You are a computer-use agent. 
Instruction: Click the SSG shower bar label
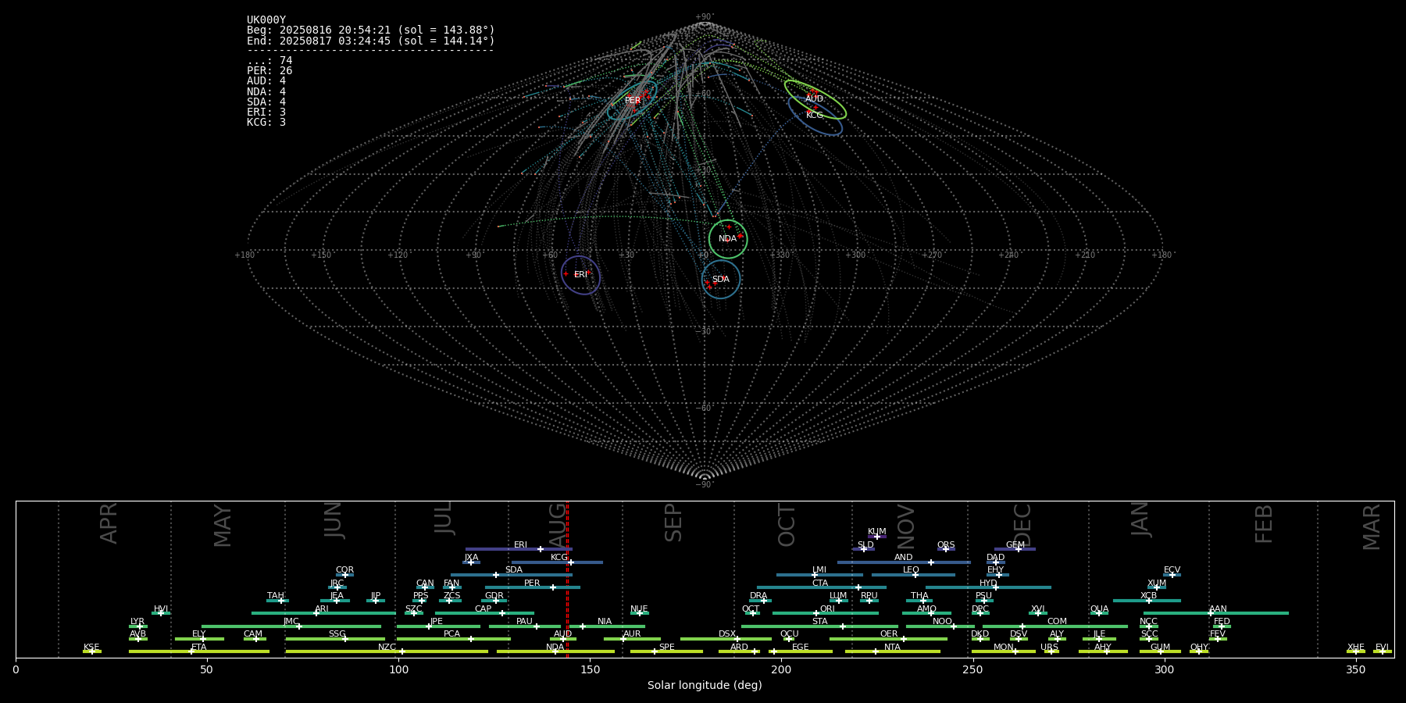click(x=337, y=634)
